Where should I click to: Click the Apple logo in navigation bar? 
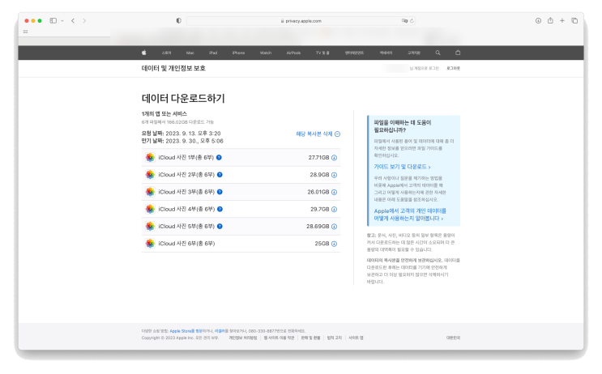coord(143,53)
